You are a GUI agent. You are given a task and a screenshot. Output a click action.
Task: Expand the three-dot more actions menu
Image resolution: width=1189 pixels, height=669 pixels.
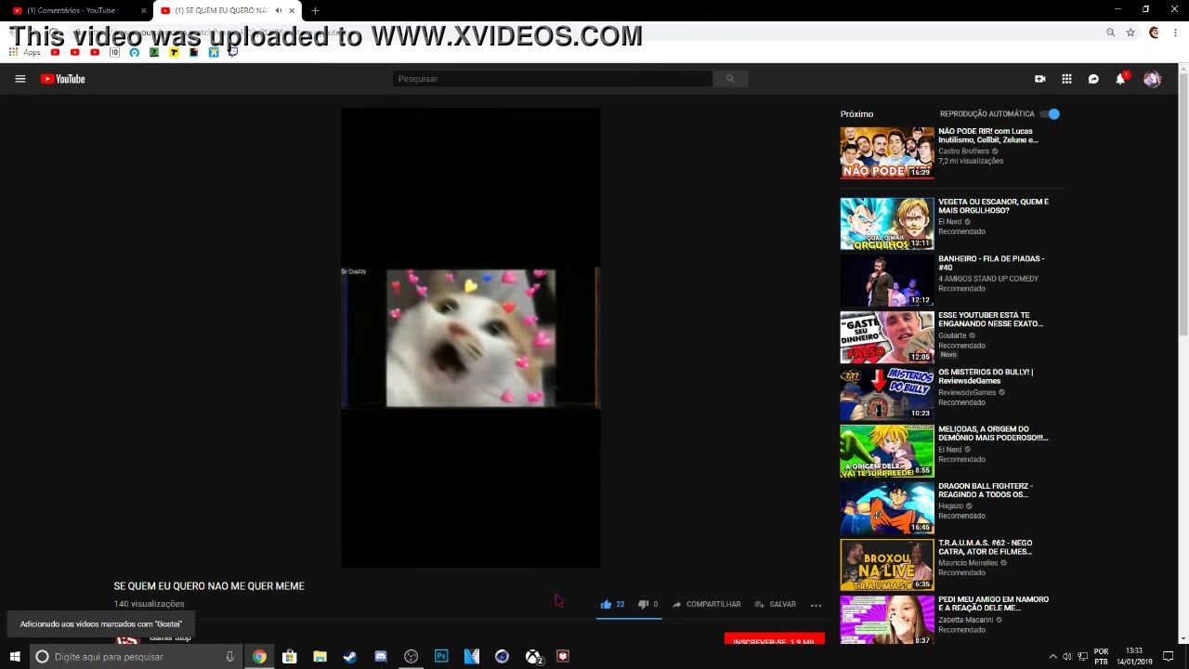[x=816, y=605]
